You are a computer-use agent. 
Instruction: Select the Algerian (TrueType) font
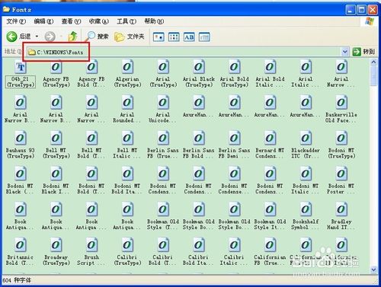coord(127,74)
